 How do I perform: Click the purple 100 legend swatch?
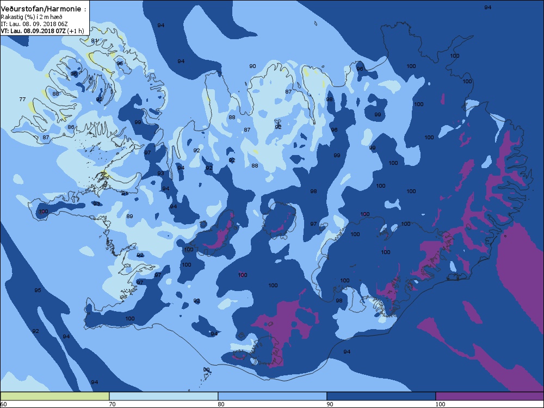click(x=490, y=396)
